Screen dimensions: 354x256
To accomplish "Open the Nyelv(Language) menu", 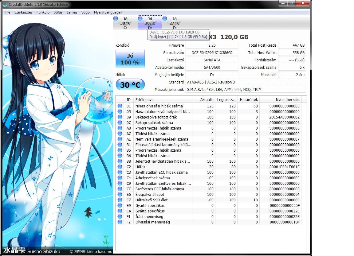I will pyautogui.click(x=108, y=12).
